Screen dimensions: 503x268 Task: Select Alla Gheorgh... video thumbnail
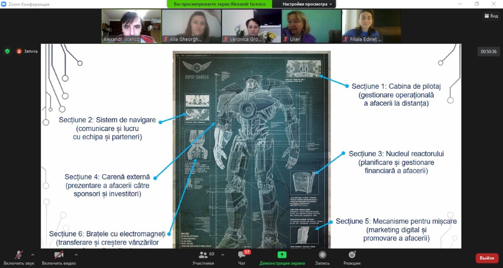coord(192,26)
